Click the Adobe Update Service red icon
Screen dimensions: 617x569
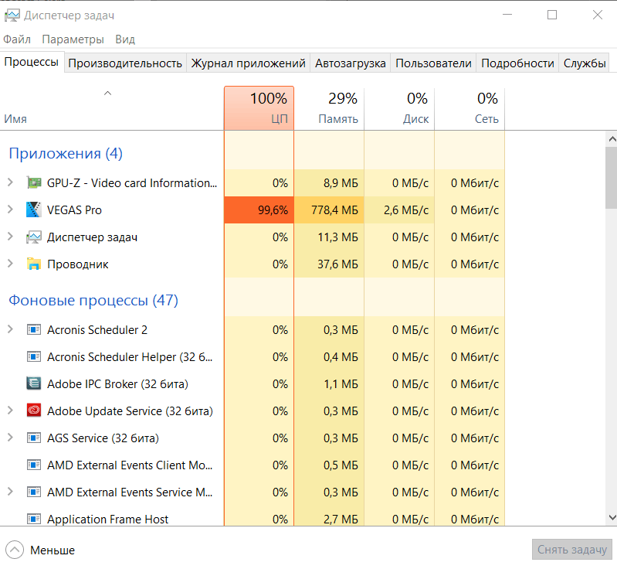(x=34, y=411)
